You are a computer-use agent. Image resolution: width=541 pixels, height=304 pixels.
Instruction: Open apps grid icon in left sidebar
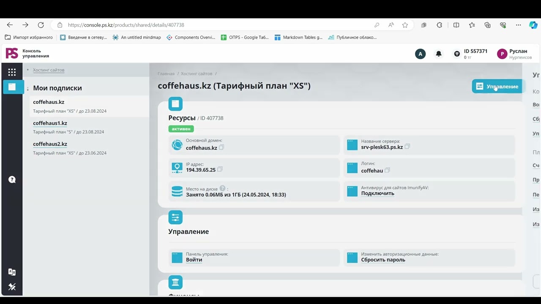12,72
